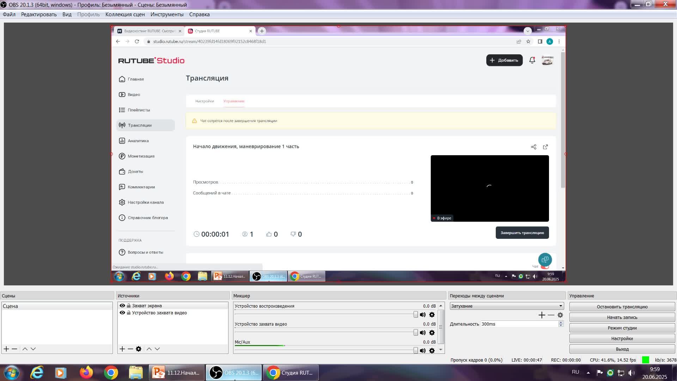This screenshot has width=677, height=381.
Task: Remove selected scene with minus icon
Action: tap(14, 349)
